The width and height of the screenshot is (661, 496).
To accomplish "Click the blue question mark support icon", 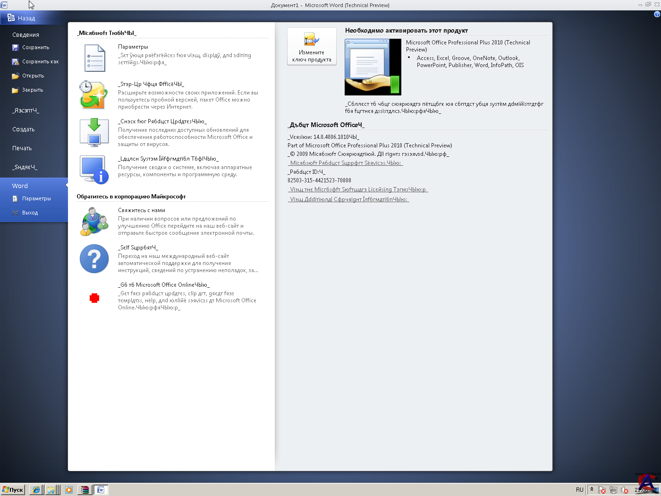I will click(x=94, y=259).
